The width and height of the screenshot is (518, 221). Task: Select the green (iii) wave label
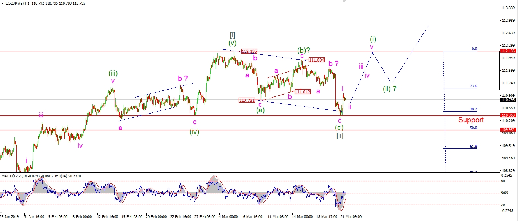113,73
